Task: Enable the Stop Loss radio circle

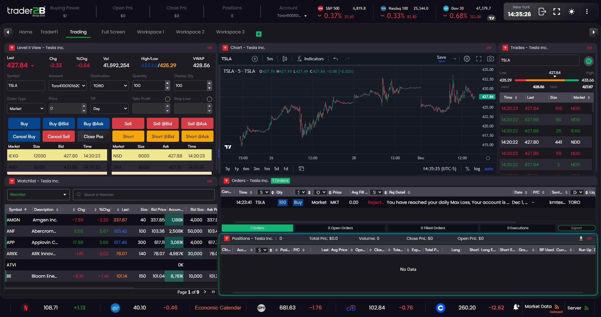Action: point(209,99)
